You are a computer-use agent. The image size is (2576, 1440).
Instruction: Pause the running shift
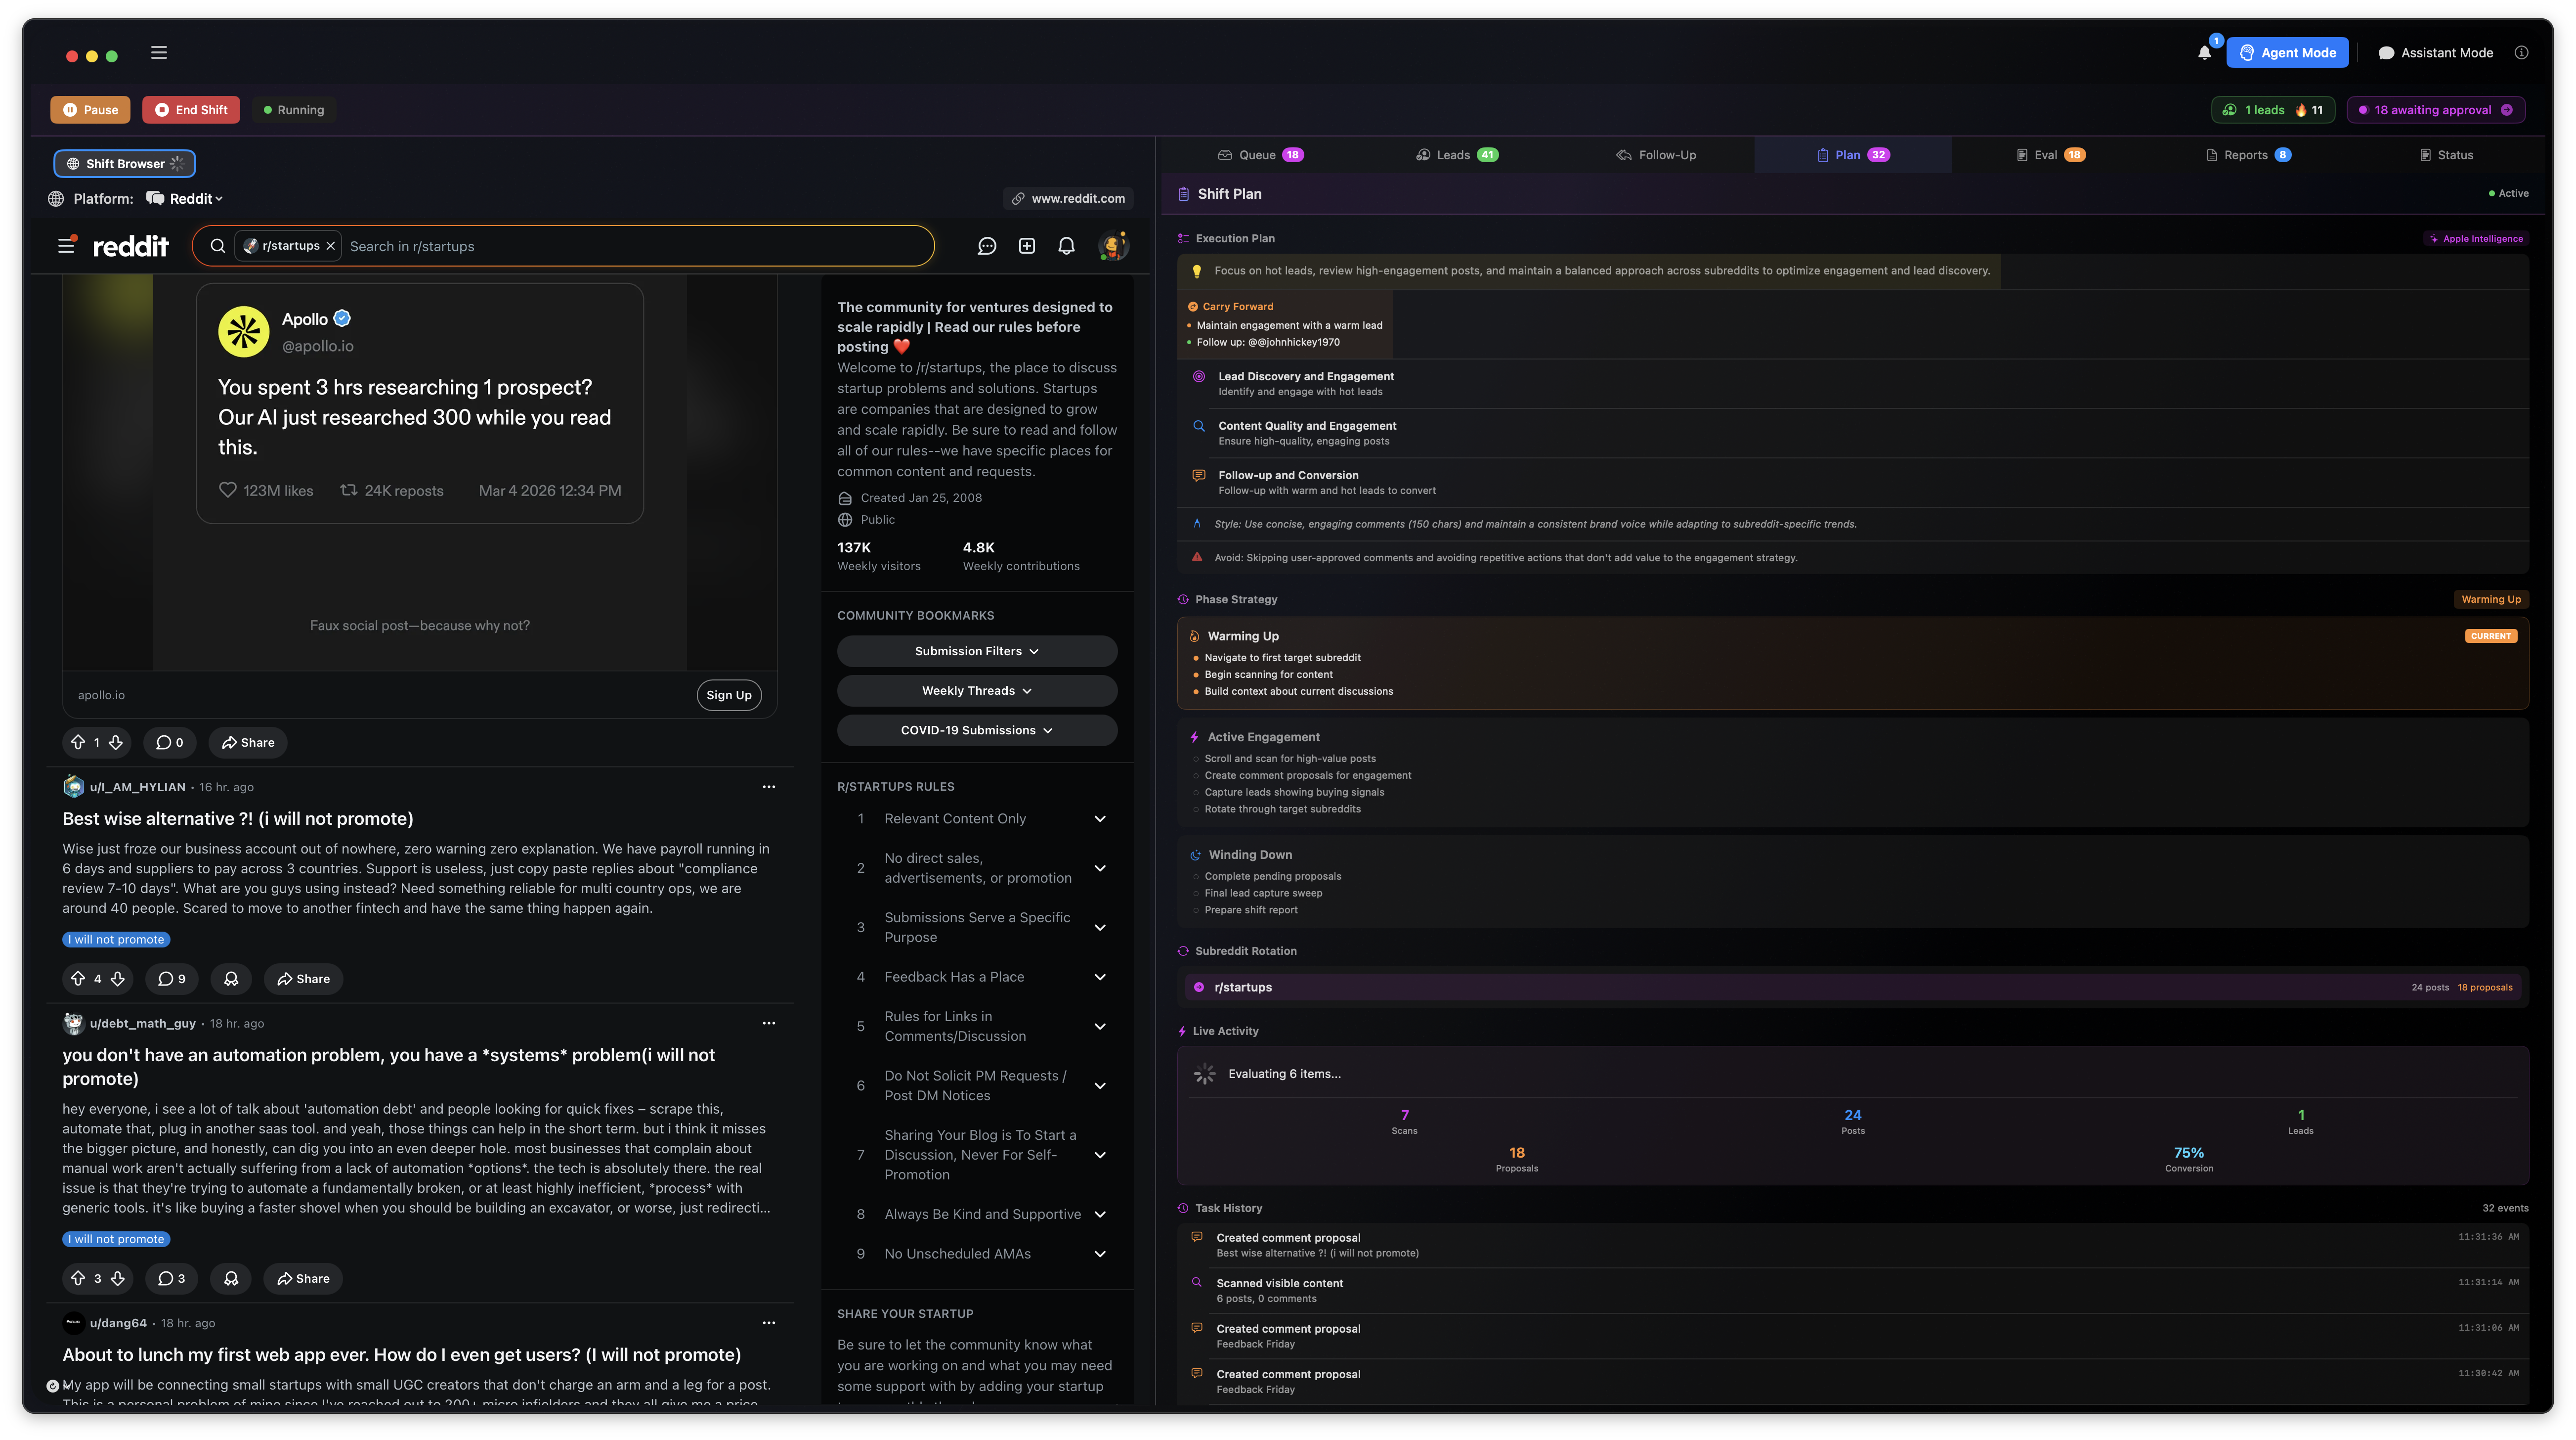point(90,110)
